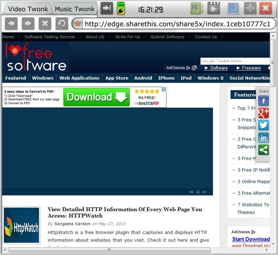This screenshot has width=278, height=255.
Task: Switch to the Music Twonk tab
Action: [x=74, y=9]
